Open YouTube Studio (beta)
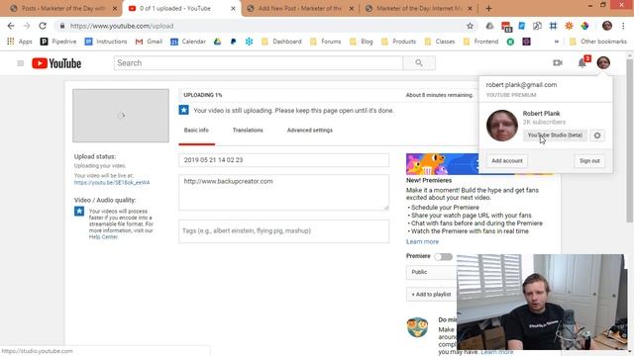The width and height of the screenshot is (634, 356). tap(555, 135)
